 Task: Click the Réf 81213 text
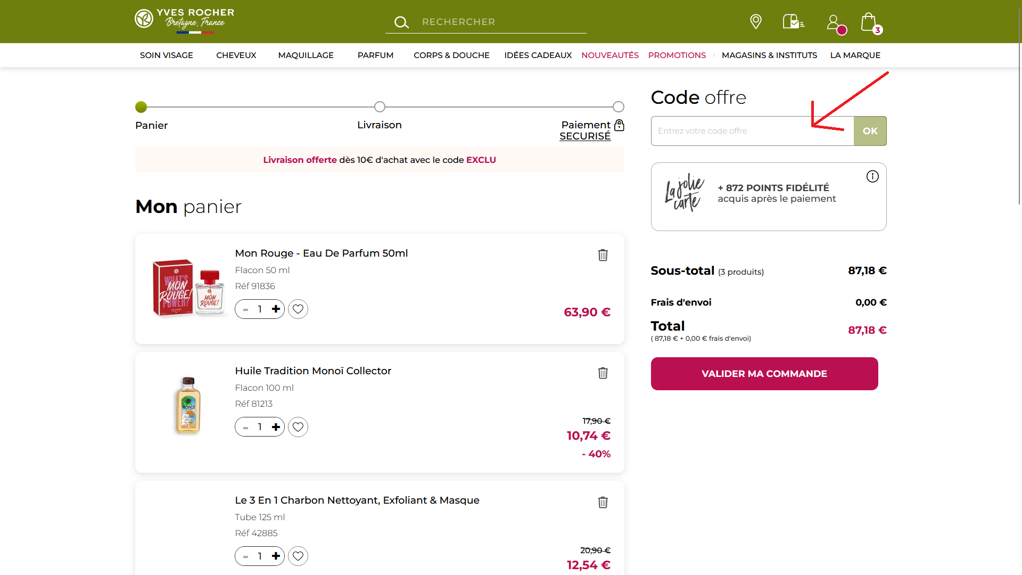pos(254,404)
